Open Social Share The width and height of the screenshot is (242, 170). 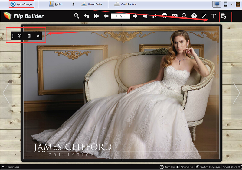(x=232, y=167)
